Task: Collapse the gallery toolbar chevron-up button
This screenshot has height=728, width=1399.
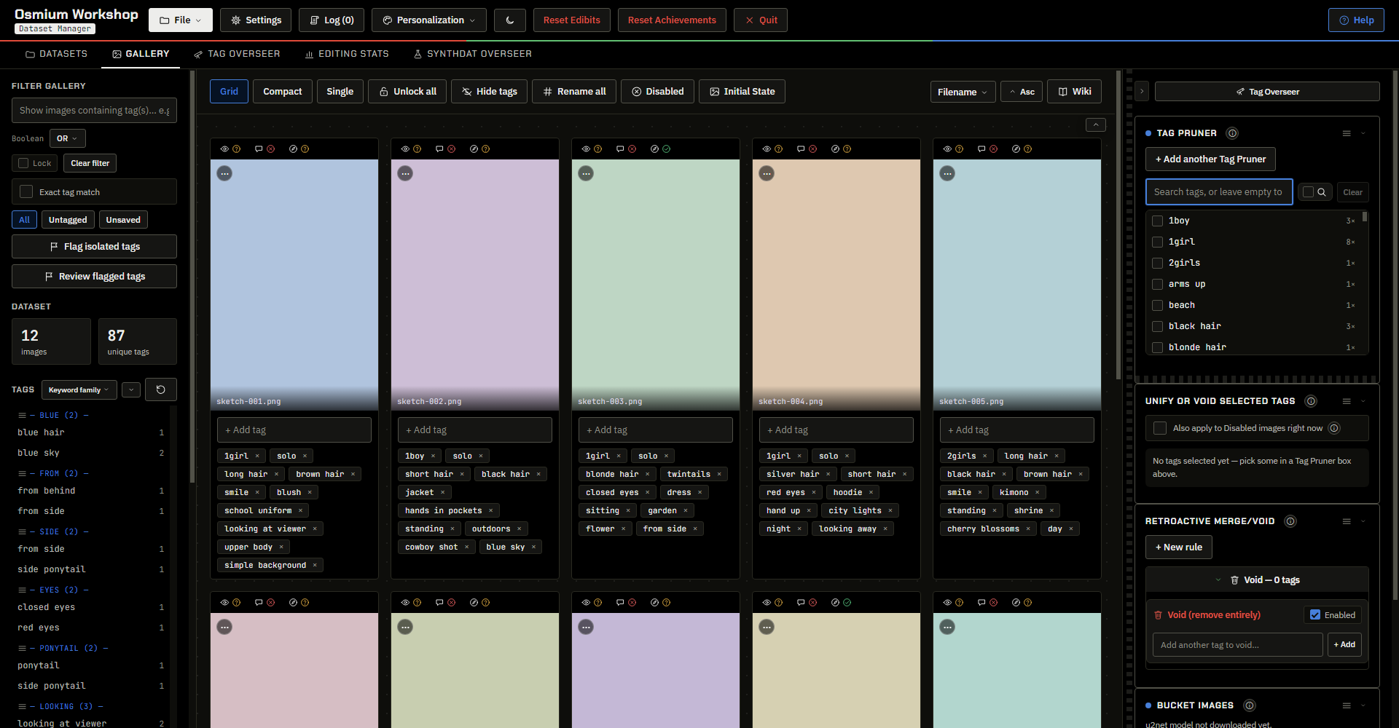Action: [1096, 125]
